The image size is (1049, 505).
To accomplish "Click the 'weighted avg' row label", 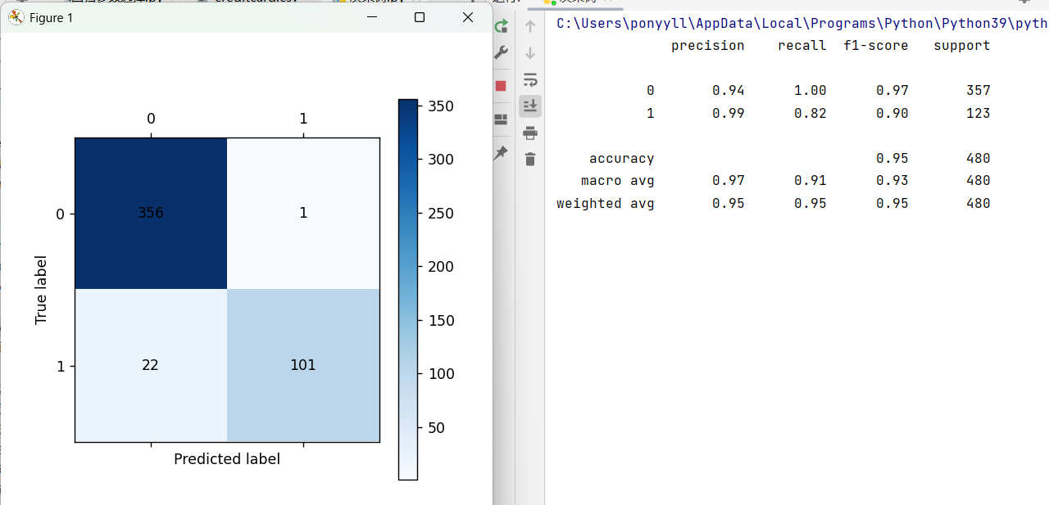I will [606, 204].
